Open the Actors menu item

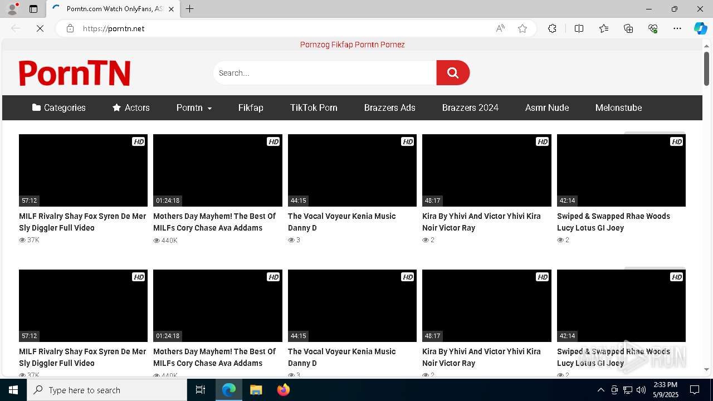[131, 107]
